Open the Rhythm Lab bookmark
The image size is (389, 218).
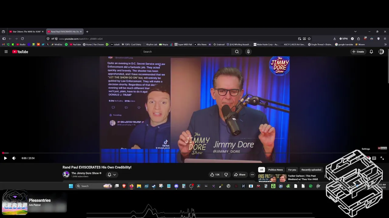(x=150, y=45)
